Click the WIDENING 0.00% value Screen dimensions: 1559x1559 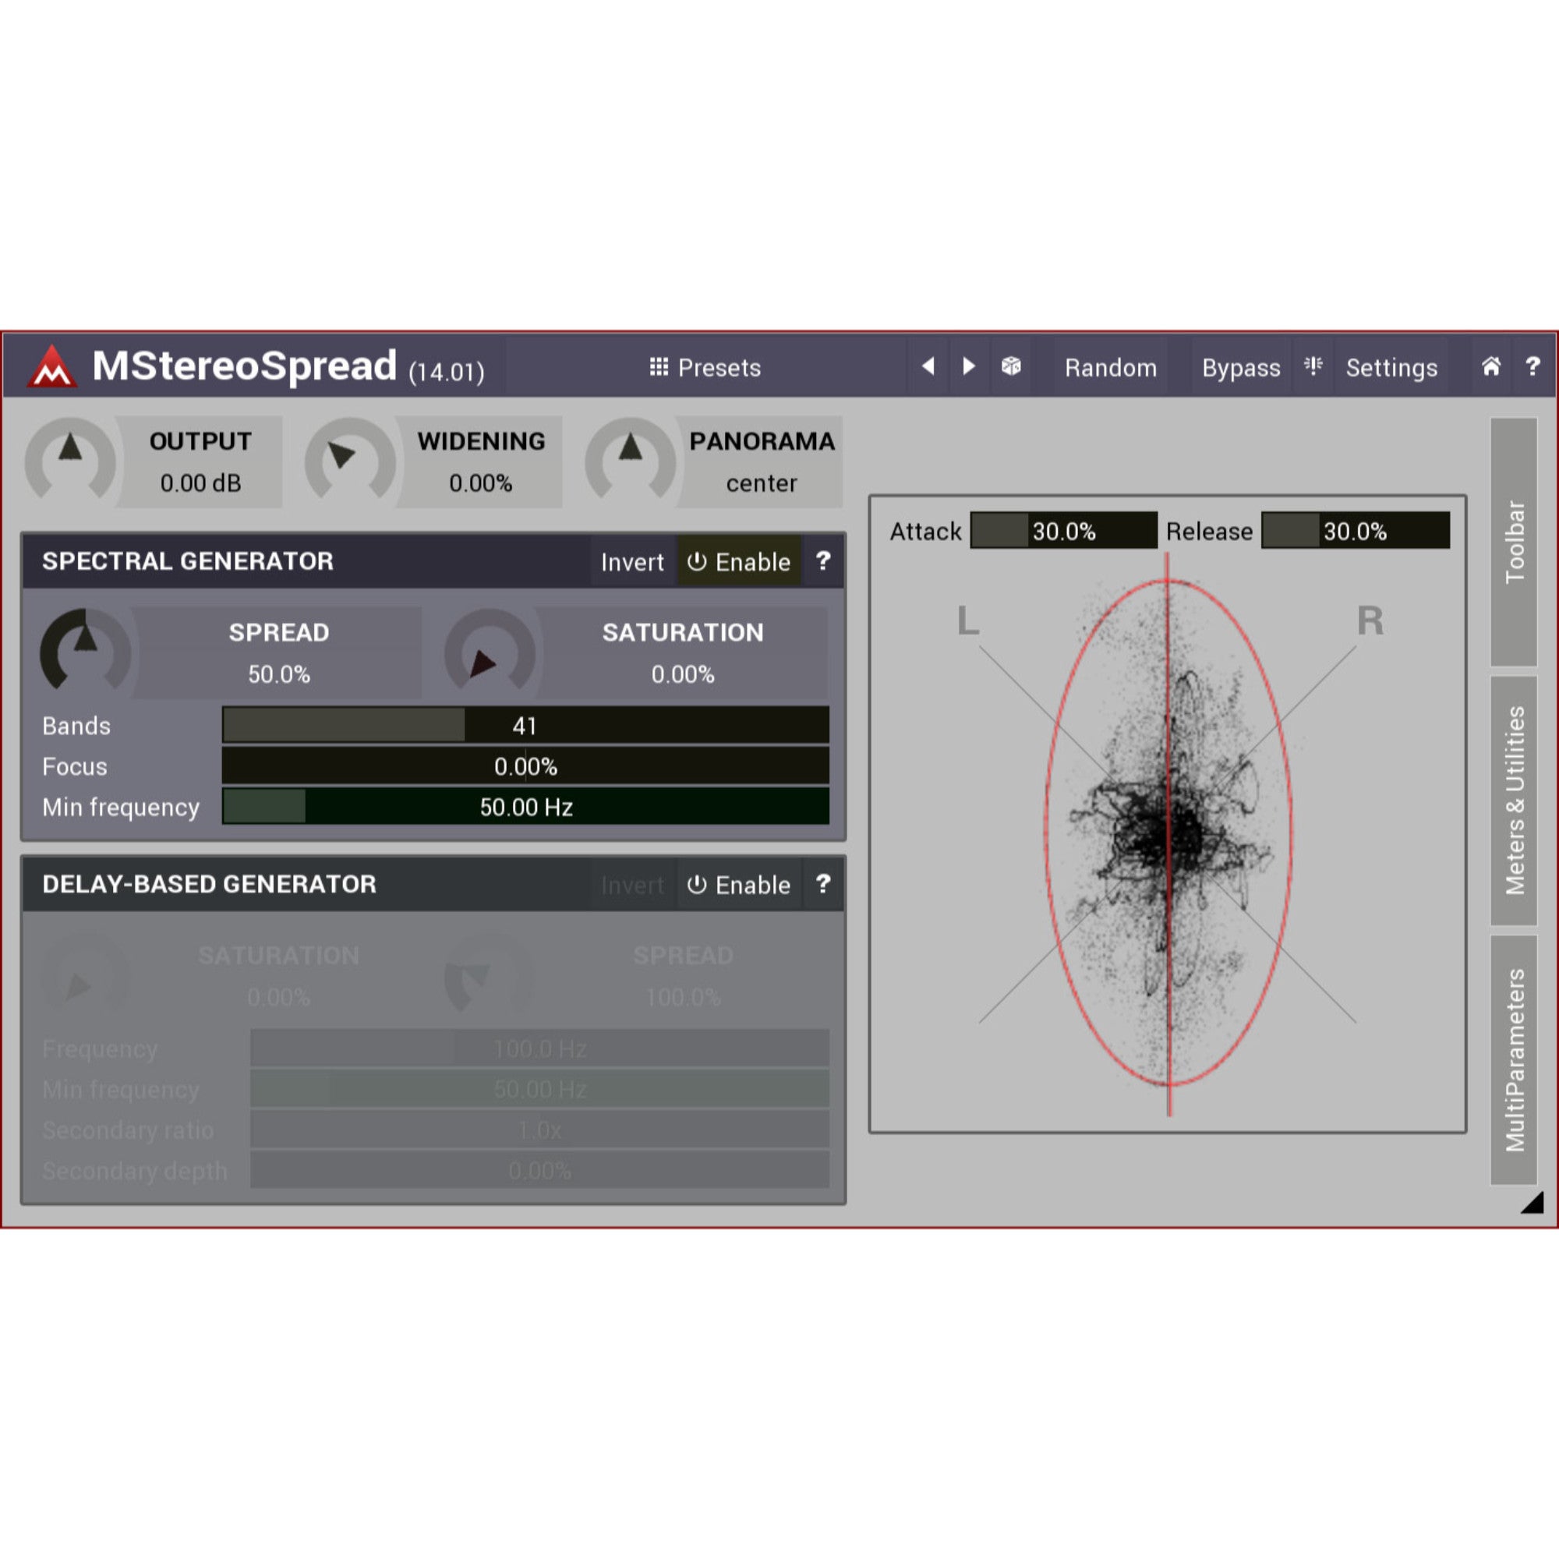pos(481,483)
